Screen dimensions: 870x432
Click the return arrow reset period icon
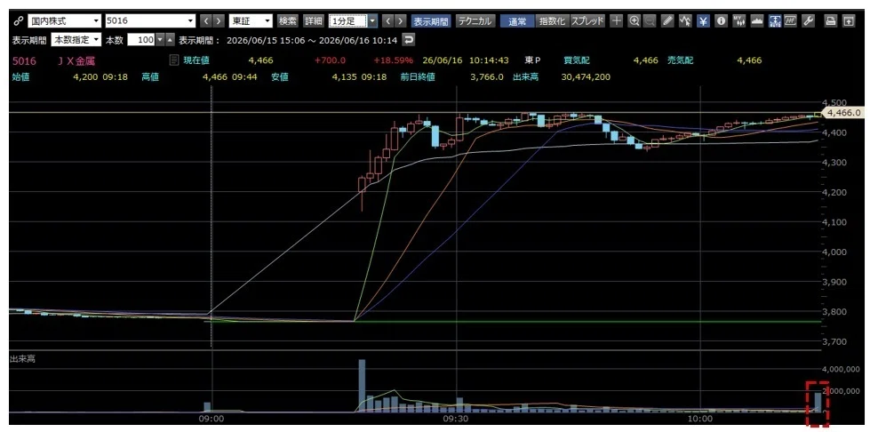coord(409,40)
